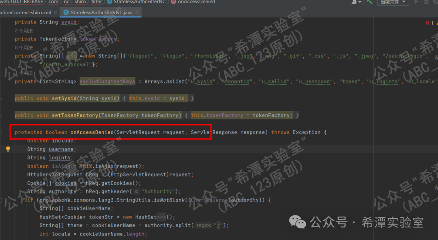Click the "u_usercode" string literal
This screenshot has height=240, width=438.
pos(314,81)
